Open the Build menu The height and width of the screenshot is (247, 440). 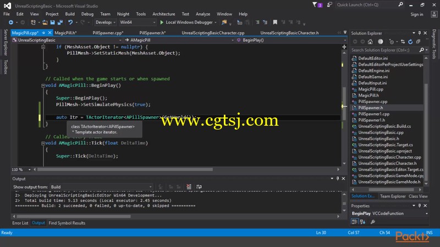pos(70,14)
